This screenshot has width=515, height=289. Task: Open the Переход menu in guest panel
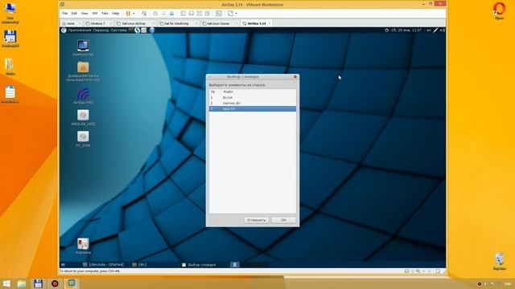101,31
